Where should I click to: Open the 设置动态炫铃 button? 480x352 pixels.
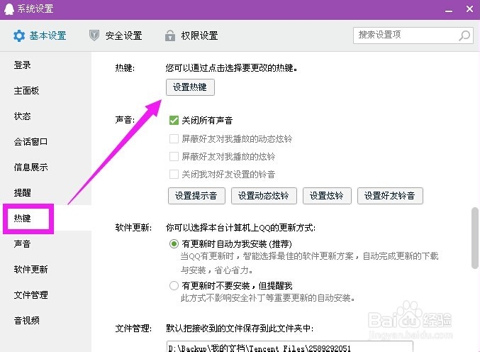pos(264,196)
